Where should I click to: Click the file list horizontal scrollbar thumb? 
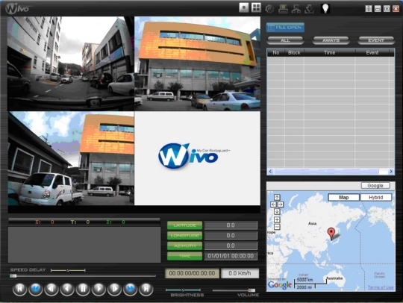click(x=326, y=171)
